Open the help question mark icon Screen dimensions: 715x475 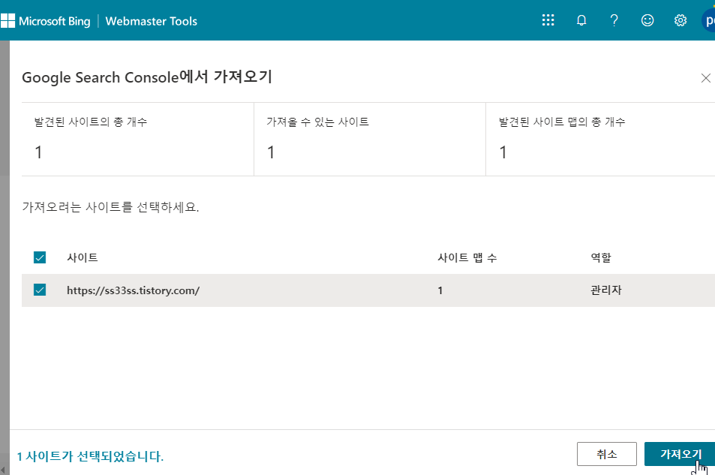pyautogui.click(x=614, y=20)
